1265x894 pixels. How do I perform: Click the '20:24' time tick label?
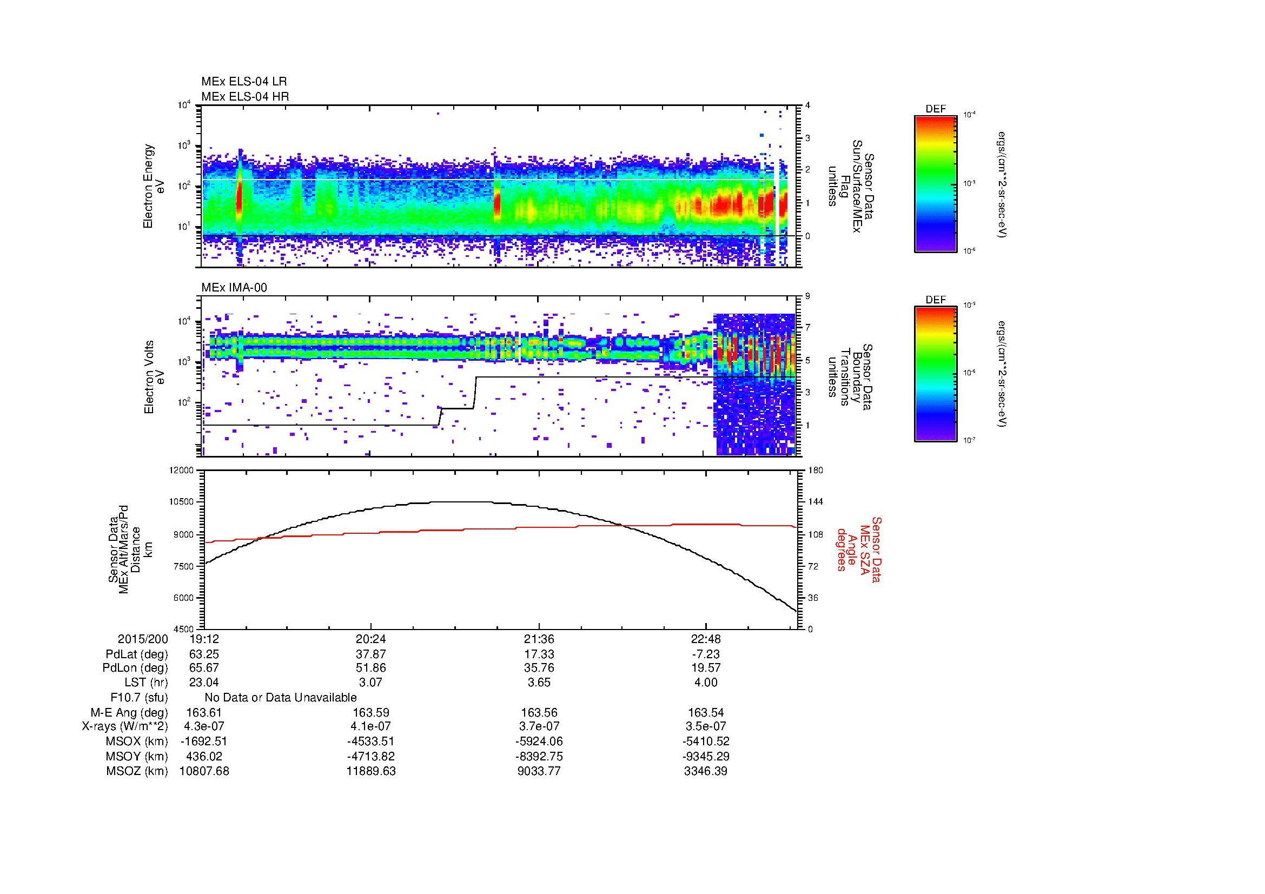tap(371, 639)
